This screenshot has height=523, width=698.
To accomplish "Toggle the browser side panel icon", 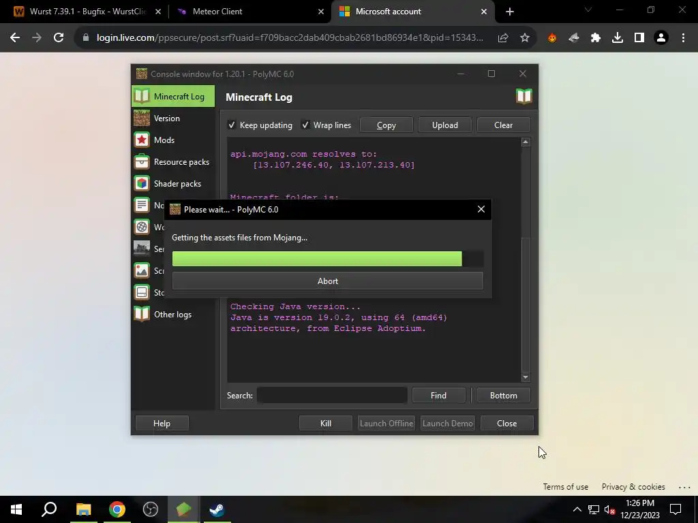I will point(639,38).
